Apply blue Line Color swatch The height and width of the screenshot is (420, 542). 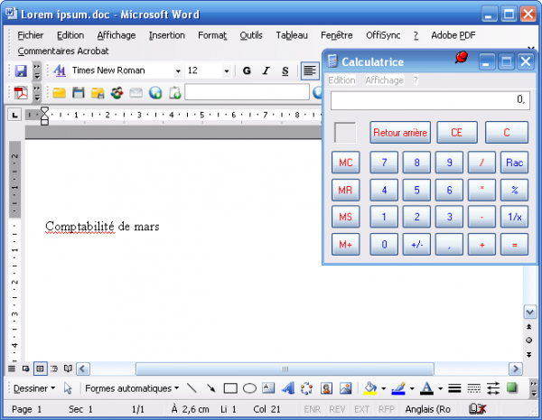(398, 388)
